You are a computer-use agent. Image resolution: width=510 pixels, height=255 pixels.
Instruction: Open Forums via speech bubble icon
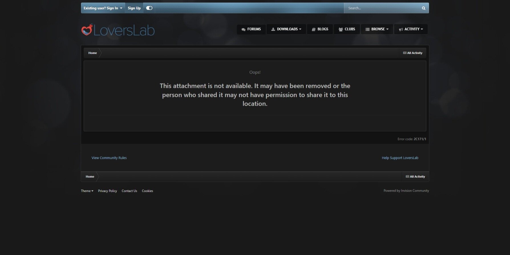[x=243, y=29]
